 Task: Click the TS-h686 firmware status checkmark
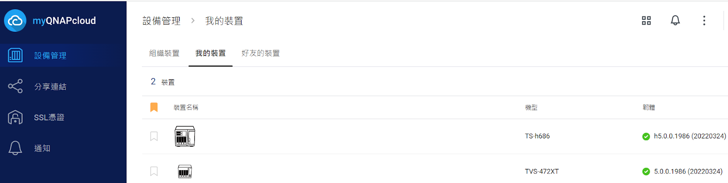646,136
